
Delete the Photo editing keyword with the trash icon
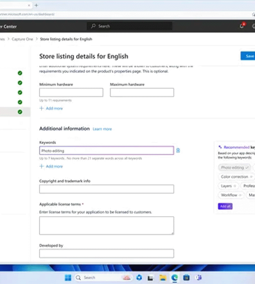[178, 150]
